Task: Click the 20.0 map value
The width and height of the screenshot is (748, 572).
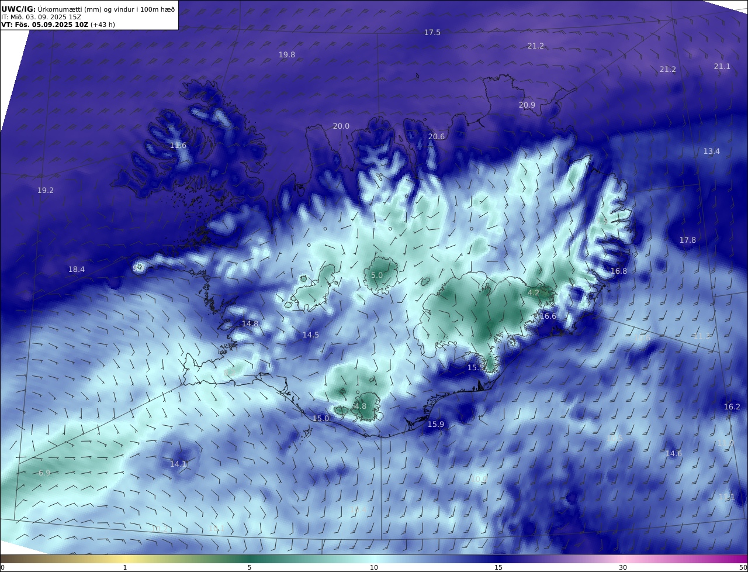Action: [341, 126]
